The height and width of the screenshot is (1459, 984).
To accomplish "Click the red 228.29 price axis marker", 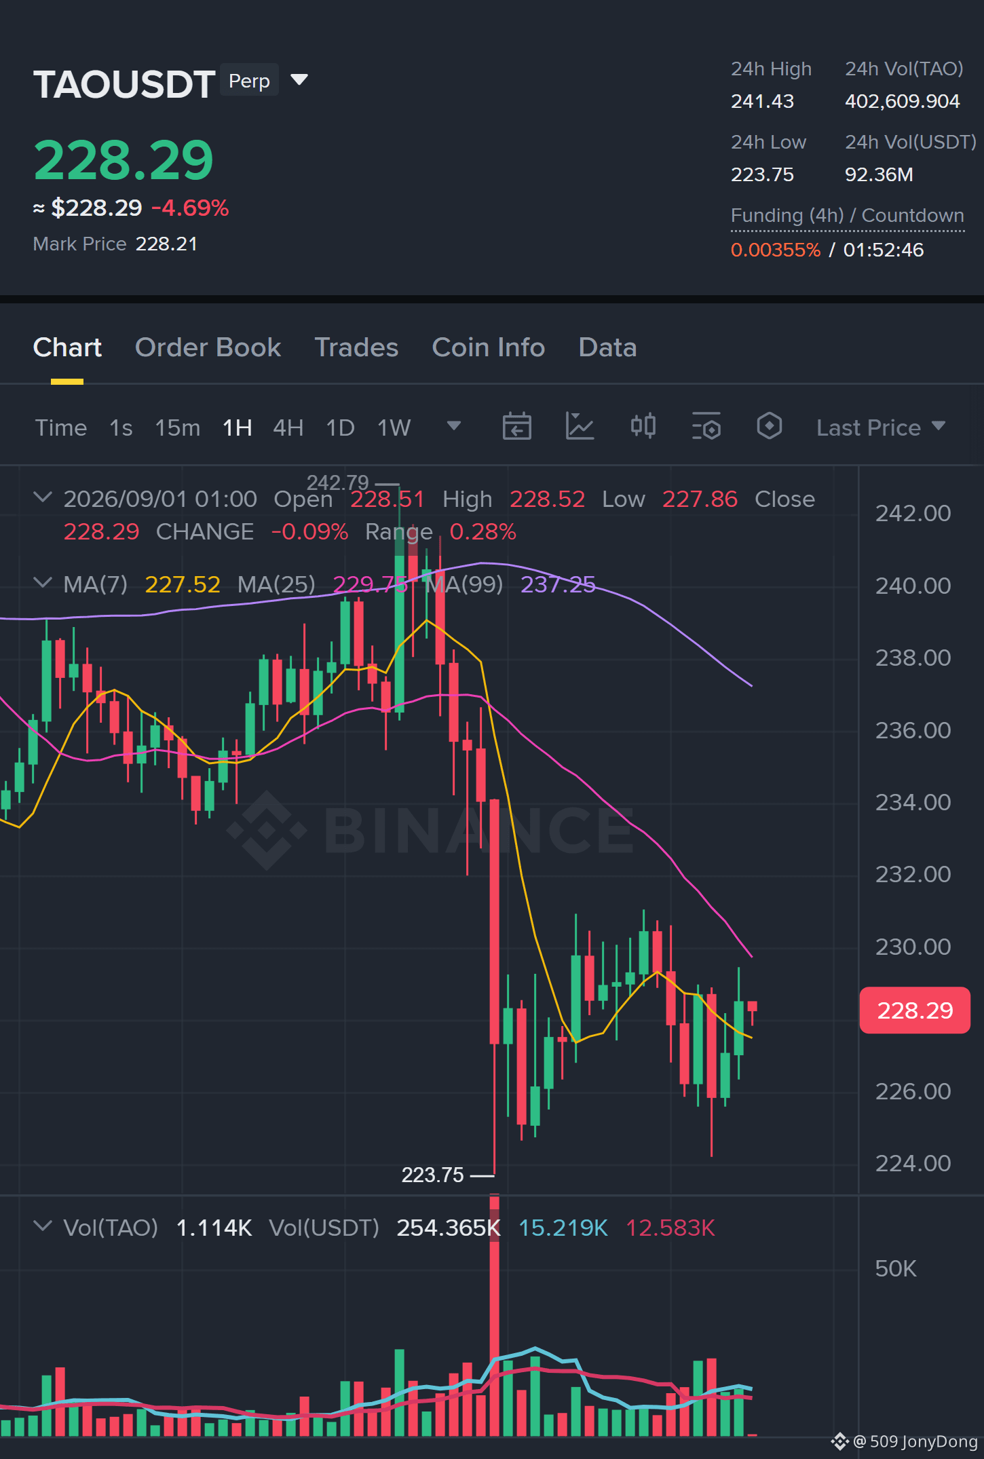I will point(914,1010).
